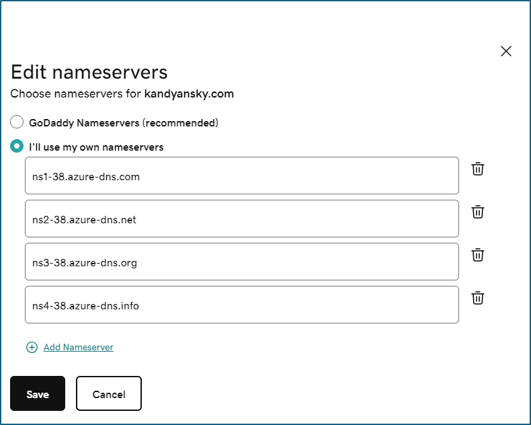This screenshot has height=425, width=531.
Task: Click the Edit nameservers heading
Action: [x=89, y=72]
